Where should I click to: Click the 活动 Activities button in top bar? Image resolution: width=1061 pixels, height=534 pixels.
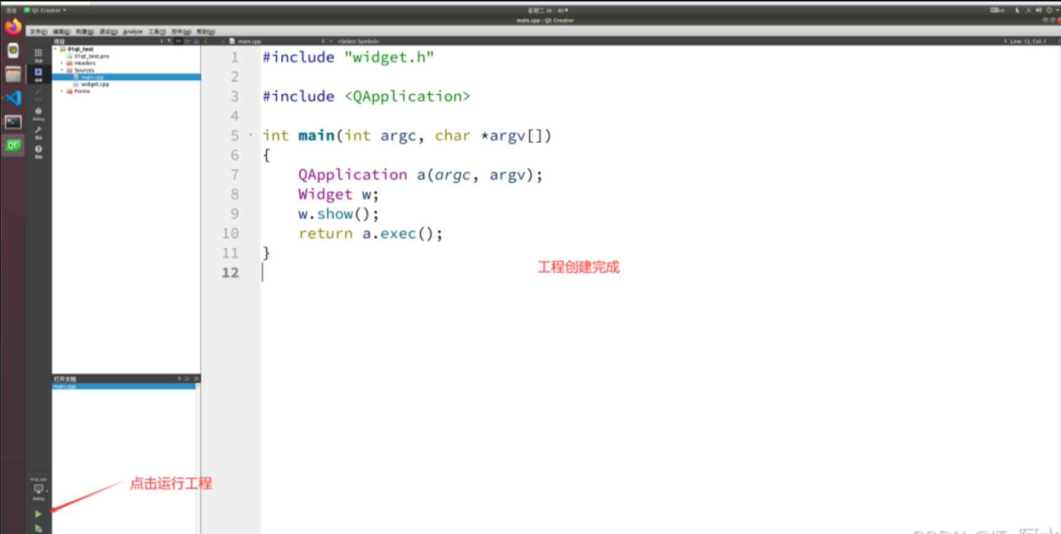[11, 11]
